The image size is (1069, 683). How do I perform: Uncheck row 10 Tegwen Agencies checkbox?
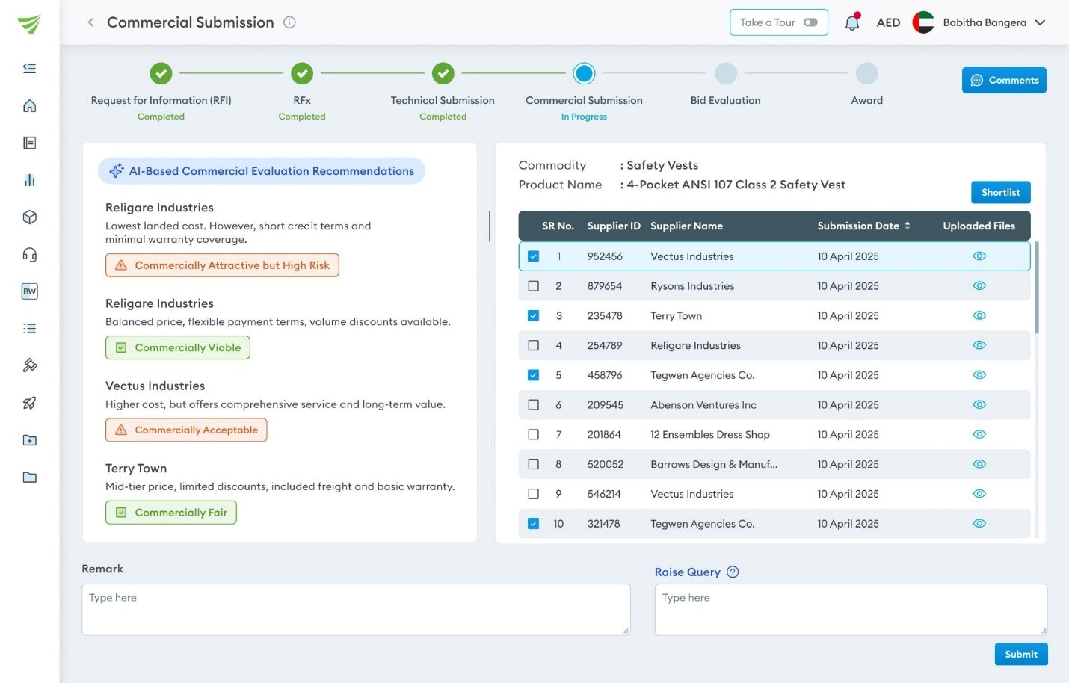(533, 524)
